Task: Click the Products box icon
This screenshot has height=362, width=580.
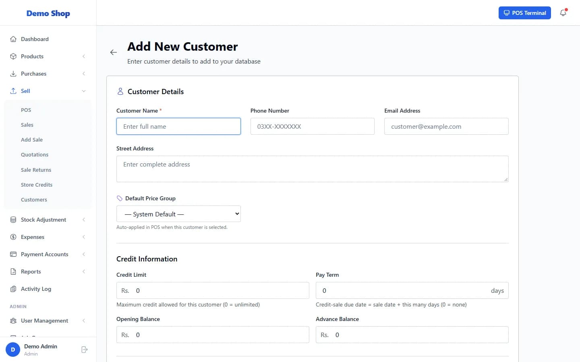Action: [x=13, y=56]
